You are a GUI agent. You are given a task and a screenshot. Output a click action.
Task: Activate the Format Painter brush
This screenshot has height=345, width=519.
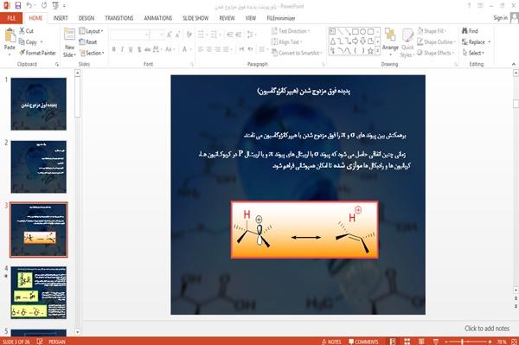coord(37,53)
